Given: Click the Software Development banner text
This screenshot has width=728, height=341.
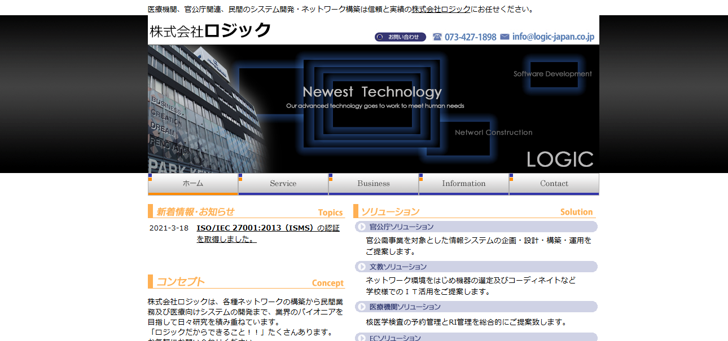Looking at the screenshot, I should (x=552, y=74).
